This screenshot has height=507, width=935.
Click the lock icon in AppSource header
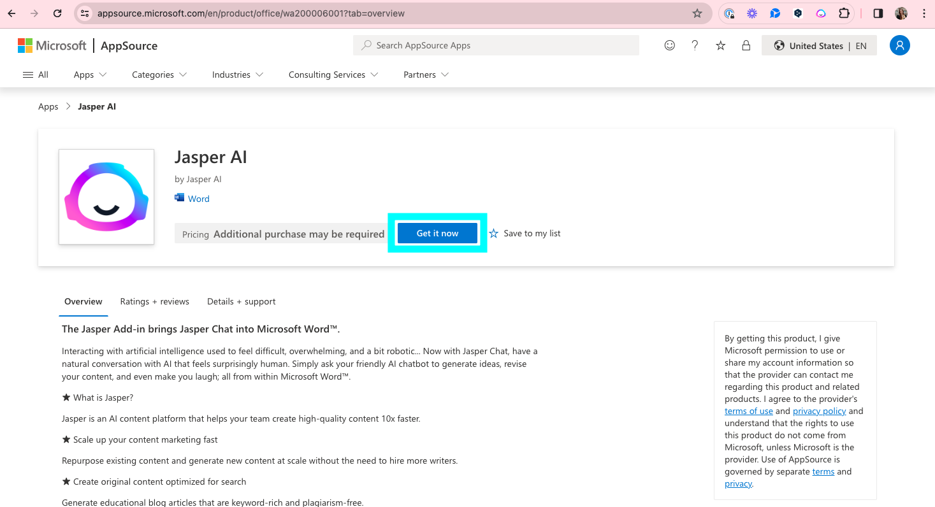[746, 46]
